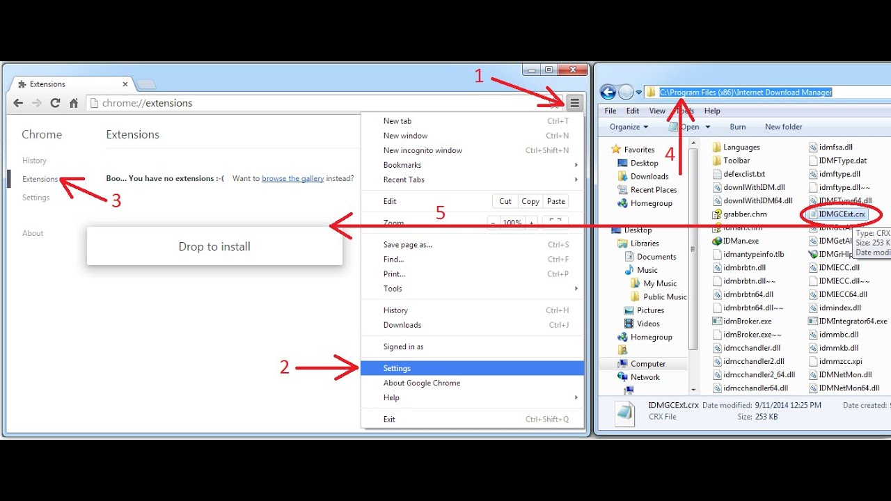
Task: Follow the browse the gallery link
Action: tap(292, 178)
